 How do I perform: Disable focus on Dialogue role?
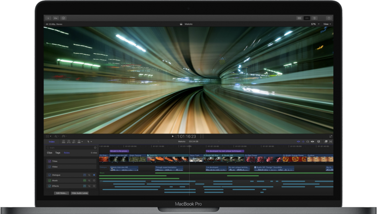94,175
